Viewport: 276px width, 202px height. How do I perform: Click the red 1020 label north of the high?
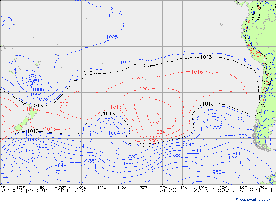[142, 89]
